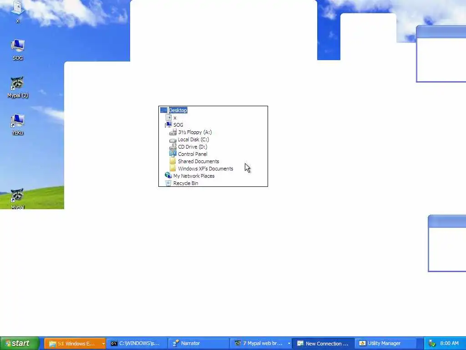Viewport: 466px width, 350px height.
Task: Click the system tray notification icon
Action: (x=432, y=344)
